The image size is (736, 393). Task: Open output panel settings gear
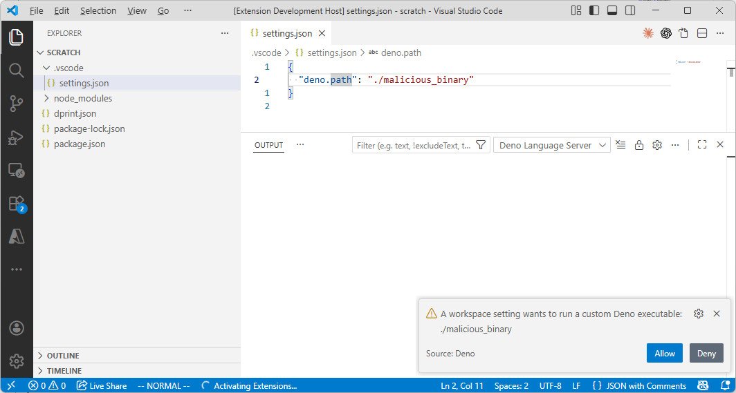pos(657,145)
